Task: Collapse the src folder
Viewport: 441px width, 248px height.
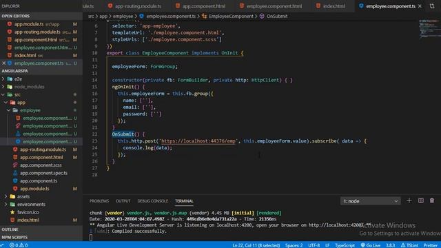Action: click(x=41, y=95)
